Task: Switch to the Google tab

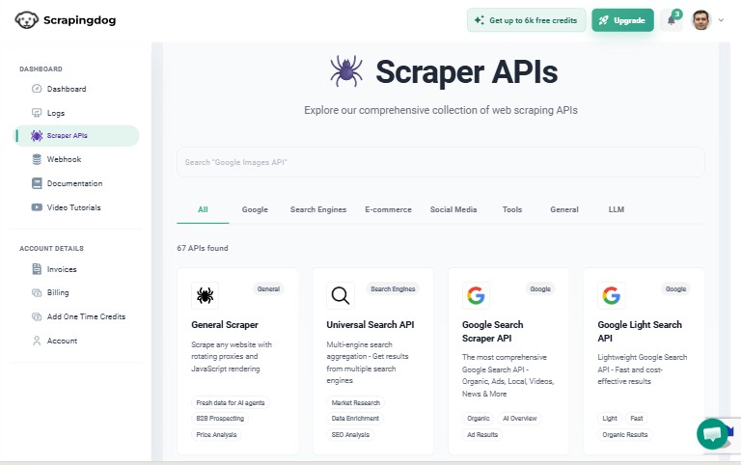Action: [x=255, y=209]
